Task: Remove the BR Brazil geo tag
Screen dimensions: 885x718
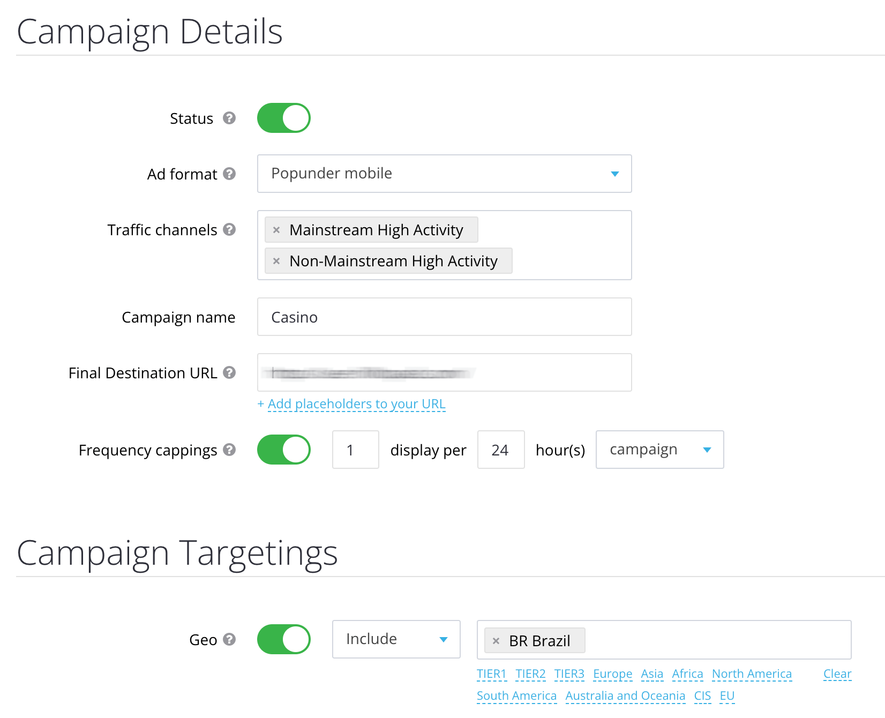Action: (x=496, y=641)
